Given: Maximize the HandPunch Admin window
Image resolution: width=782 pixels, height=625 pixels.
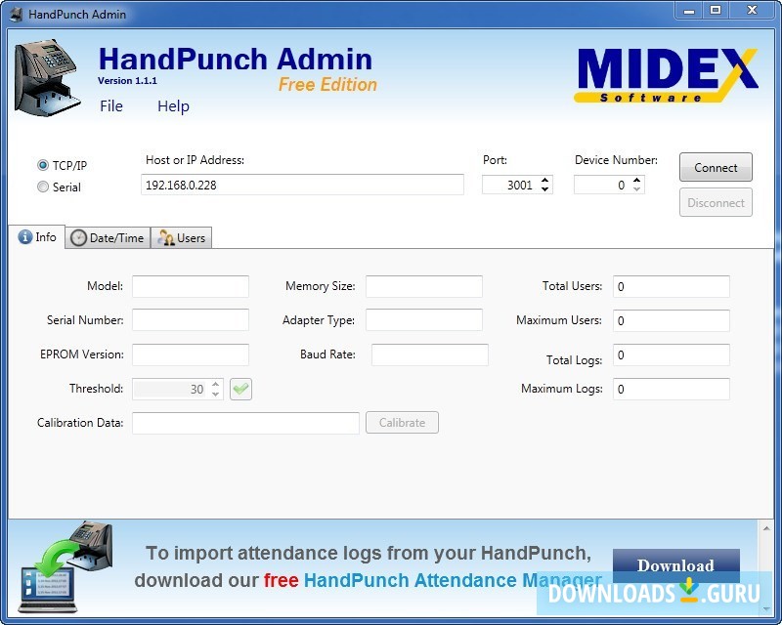Looking at the screenshot, I should [x=716, y=11].
